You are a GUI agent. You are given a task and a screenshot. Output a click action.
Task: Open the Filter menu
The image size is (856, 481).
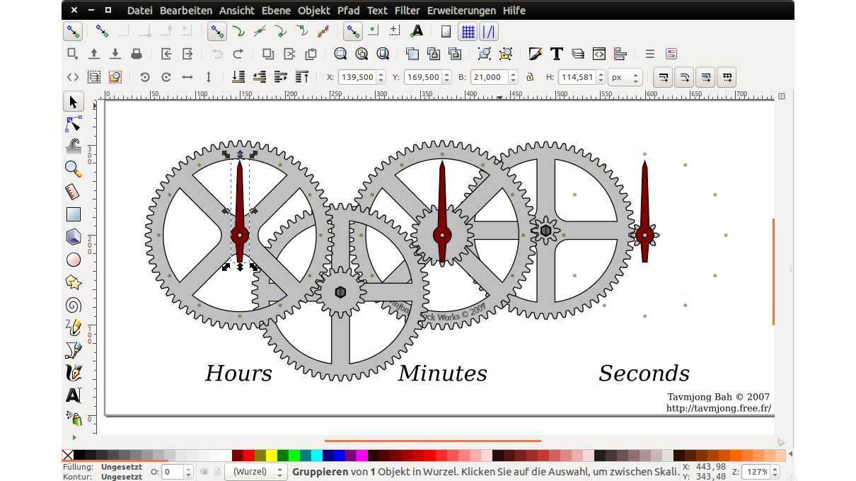(x=407, y=11)
